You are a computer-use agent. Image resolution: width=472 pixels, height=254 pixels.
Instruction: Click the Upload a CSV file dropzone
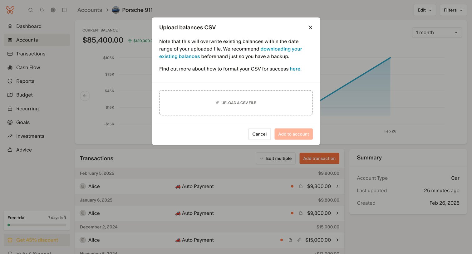[236, 103]
